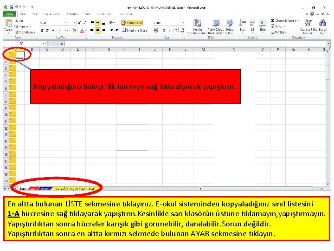Click the Temizle (Clear) eraser icon
The width and height of the screenshot is (334, 251).
[x=273, y=32]
